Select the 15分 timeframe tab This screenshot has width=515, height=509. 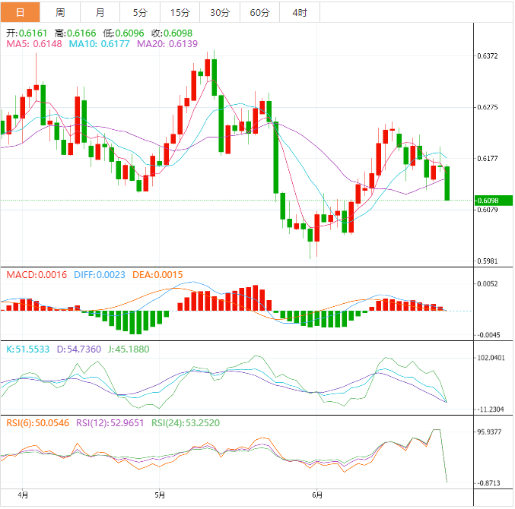click(x=180, y=12)
